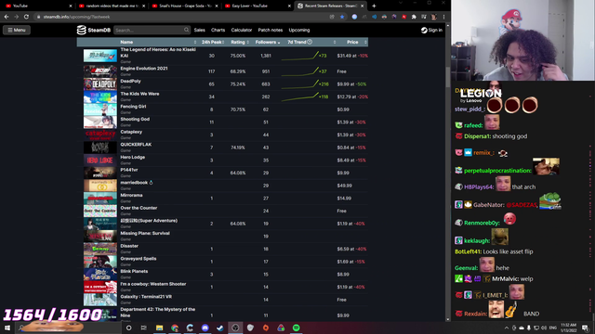
Task: Sign in to SteamDB
Action: pyautogui.click(x=431, y=30)
